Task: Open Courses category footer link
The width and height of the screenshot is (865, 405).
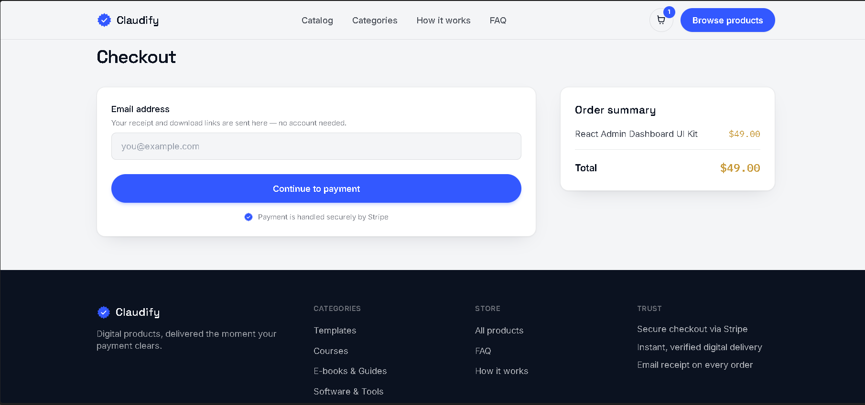Action: 331,351
